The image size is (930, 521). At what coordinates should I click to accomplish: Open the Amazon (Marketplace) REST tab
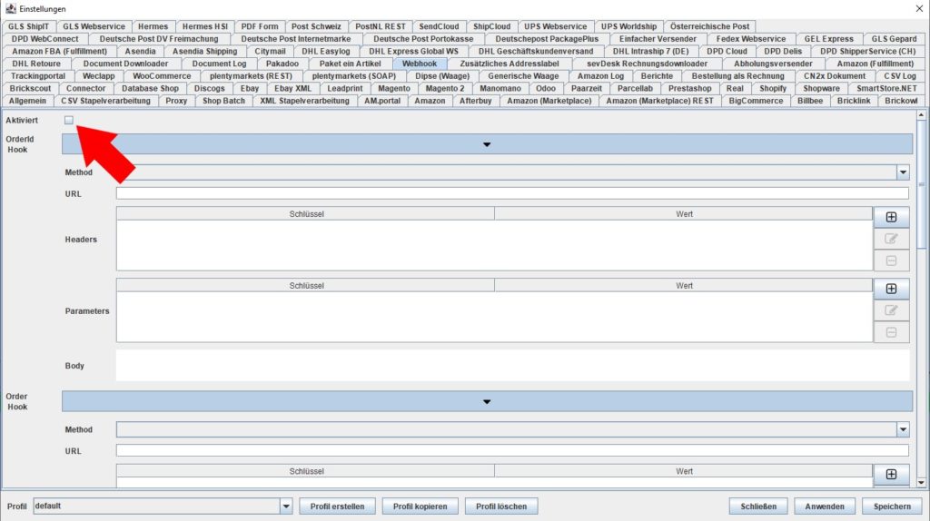pyautogui.click(x=659, y=101)
